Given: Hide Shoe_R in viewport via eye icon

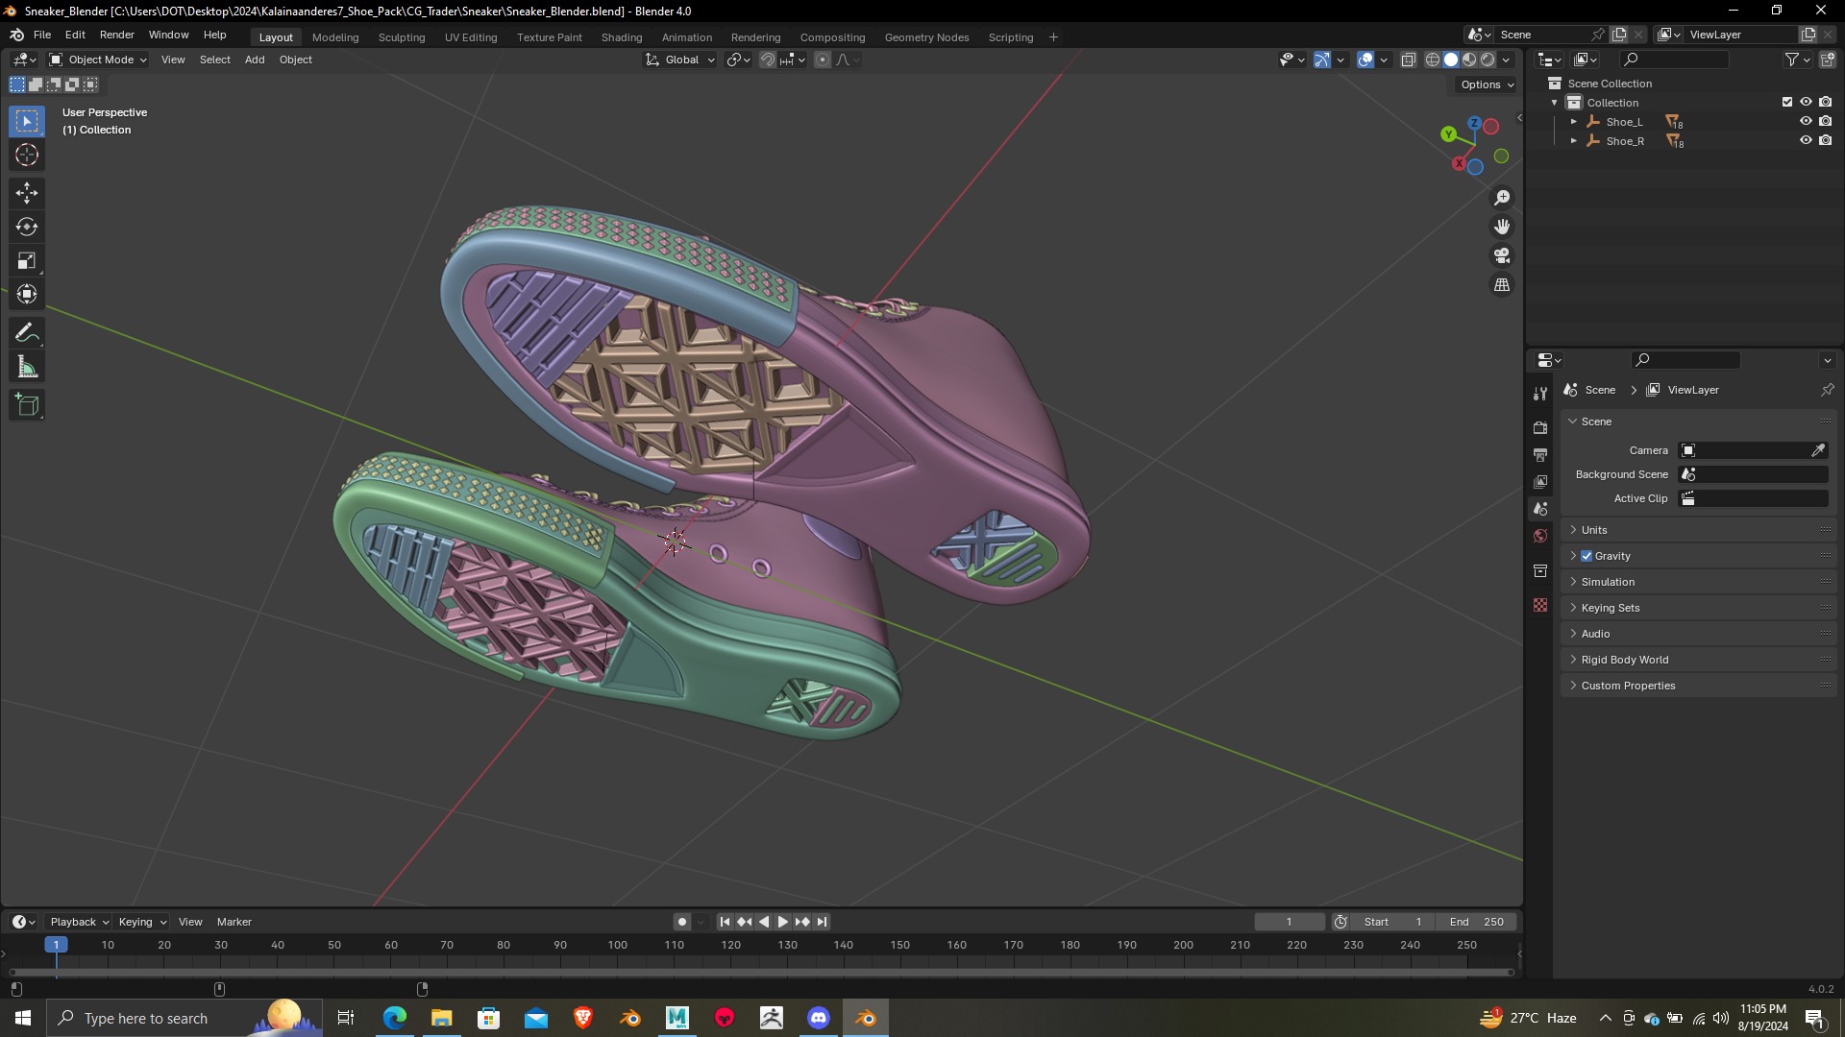Looking at the screenshot, I should 1806,140.
